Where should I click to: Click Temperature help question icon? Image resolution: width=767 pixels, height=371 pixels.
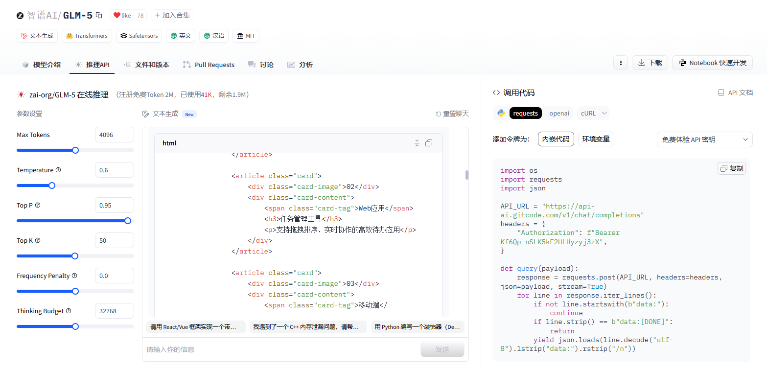[x=58, y=170]
